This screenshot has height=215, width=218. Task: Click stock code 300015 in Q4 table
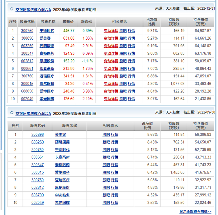point(27,84)
